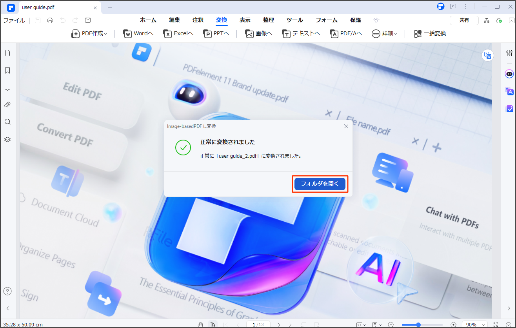The width and height of the screenshot is (516, 328).
Task: Open the comments panel icon
Action: (7, 87)
